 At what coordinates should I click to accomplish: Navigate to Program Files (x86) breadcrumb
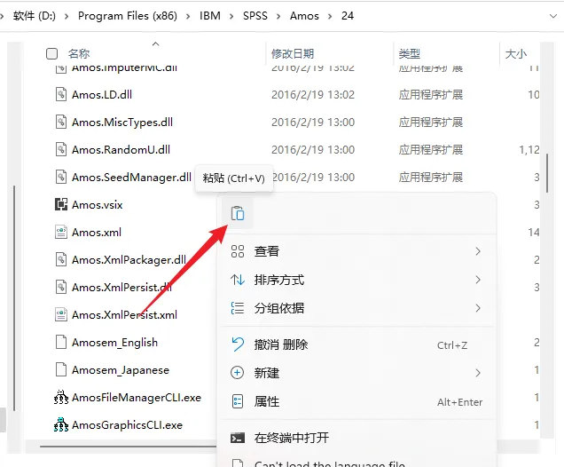click(x=128, y=16)
